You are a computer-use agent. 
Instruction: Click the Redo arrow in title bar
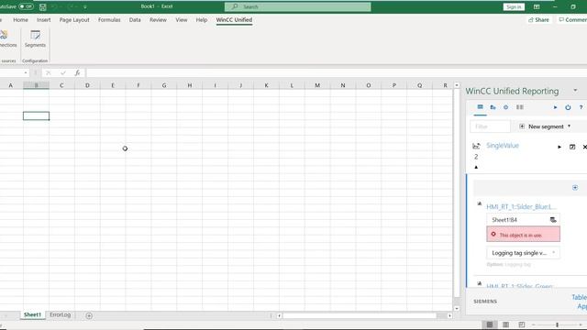[x=70, y=6]
